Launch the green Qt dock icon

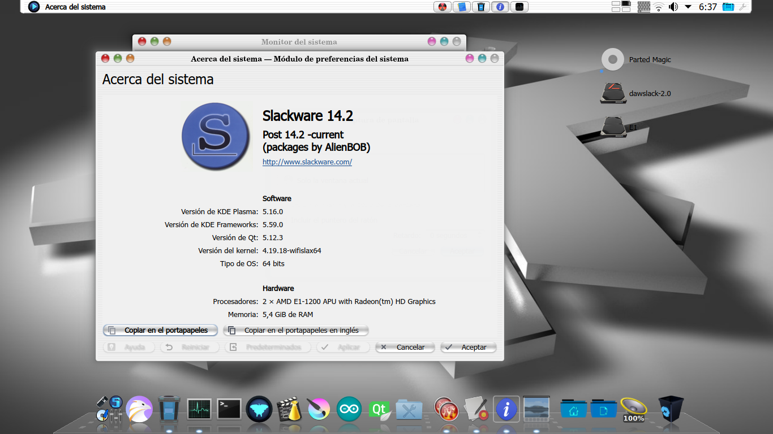[x=379, y=409]
